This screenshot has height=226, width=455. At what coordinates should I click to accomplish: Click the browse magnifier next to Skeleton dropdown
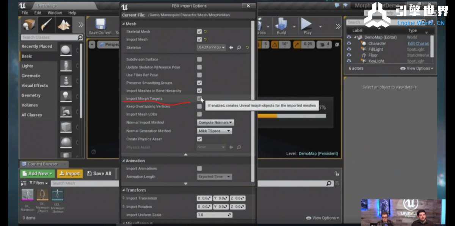(x=239, y=48)
